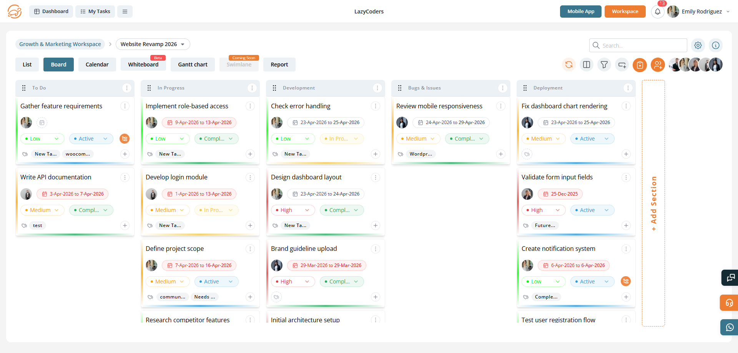Click the info icon beside search
738x353 pixels.
[x=716, y=45]
